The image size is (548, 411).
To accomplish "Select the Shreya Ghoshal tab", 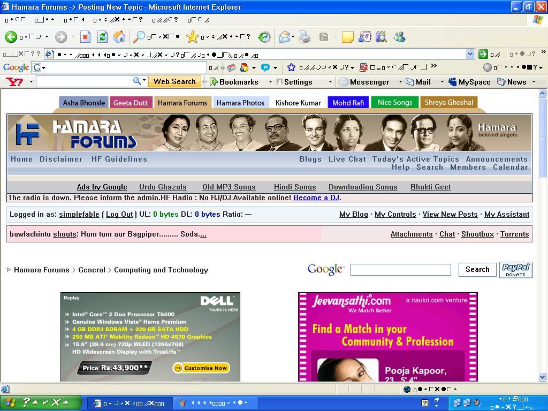I will pyautogui.click(x=449, y=102).
